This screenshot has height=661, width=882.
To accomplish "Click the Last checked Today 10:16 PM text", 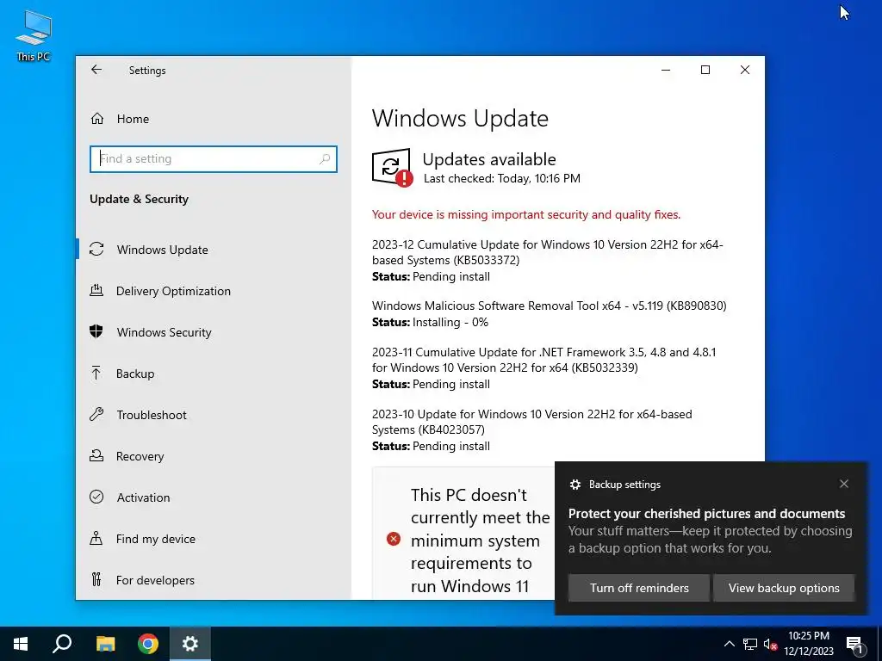I will [x=502, y=179].
